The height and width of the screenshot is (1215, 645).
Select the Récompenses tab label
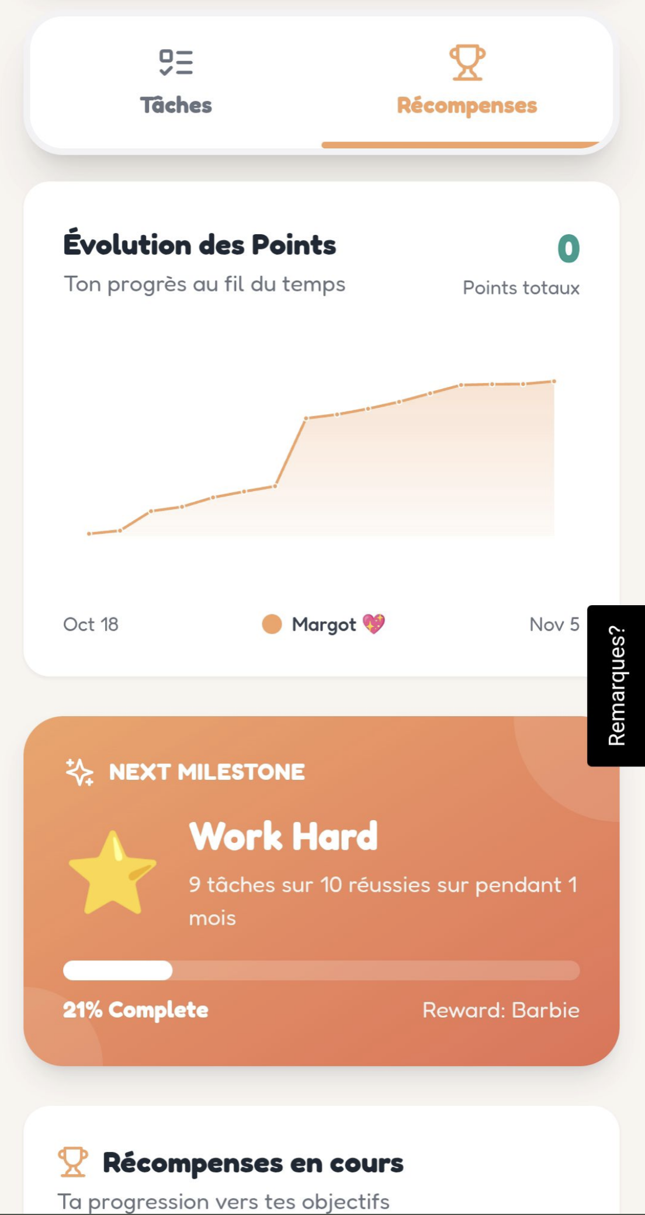(x=467, y=106)
